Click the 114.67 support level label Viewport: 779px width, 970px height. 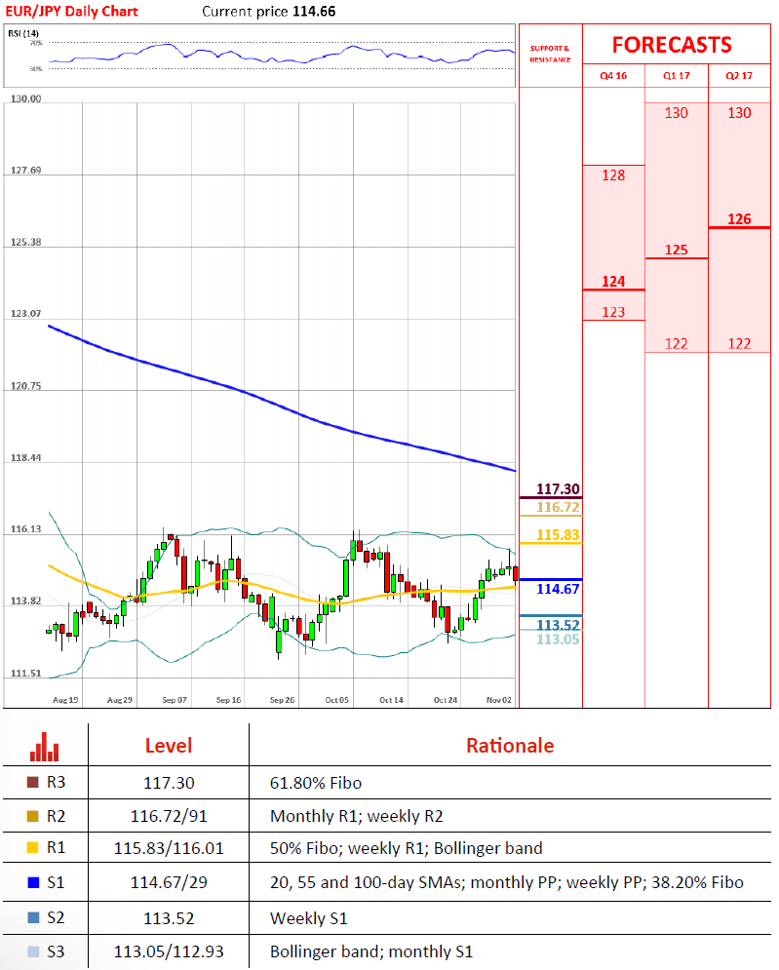[x=558, y=589]
